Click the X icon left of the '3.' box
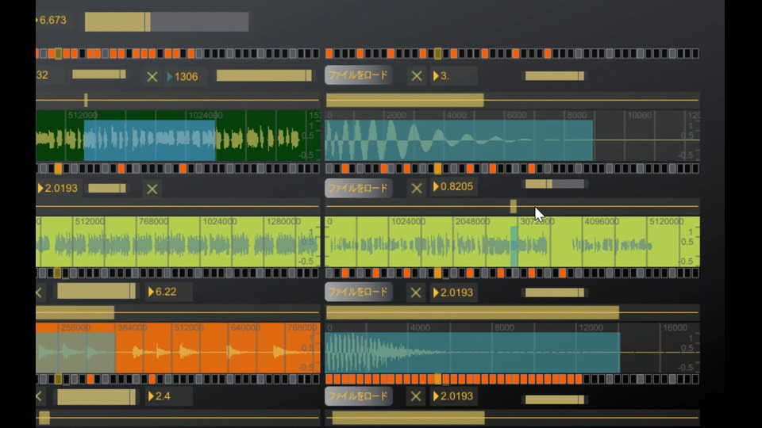Image resolution: width=762 pixels, height=428 pixels. click(417, 76)
